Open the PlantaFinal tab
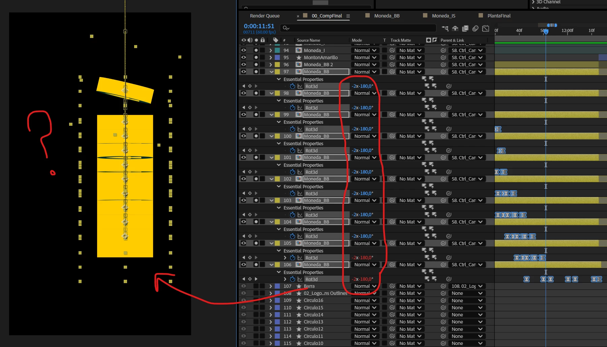The image size is (607, 347). pos(499,16)
